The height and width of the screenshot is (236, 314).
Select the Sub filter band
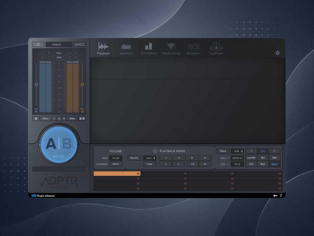[x=251, y=164]
